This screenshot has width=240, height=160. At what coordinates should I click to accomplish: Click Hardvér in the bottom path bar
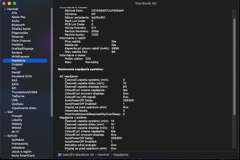[104, 155]
